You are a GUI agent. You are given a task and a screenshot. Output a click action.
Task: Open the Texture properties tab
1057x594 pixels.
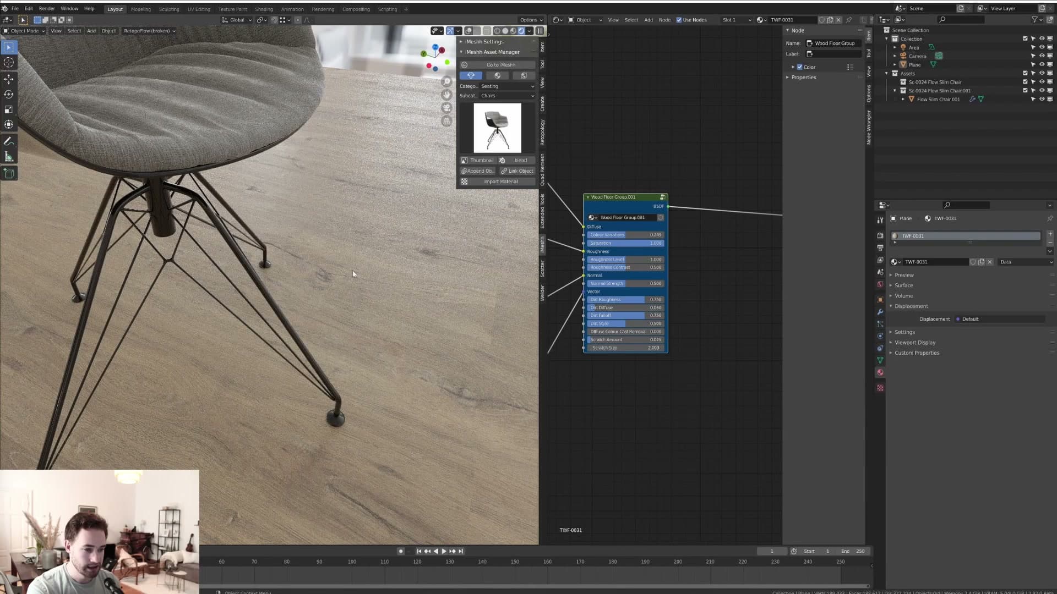pyautogui.click(x=880, y=388)
